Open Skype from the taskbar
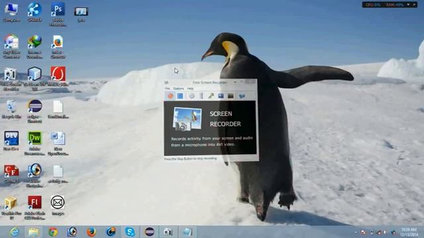424x238 pixels. (x=130, y=232)
